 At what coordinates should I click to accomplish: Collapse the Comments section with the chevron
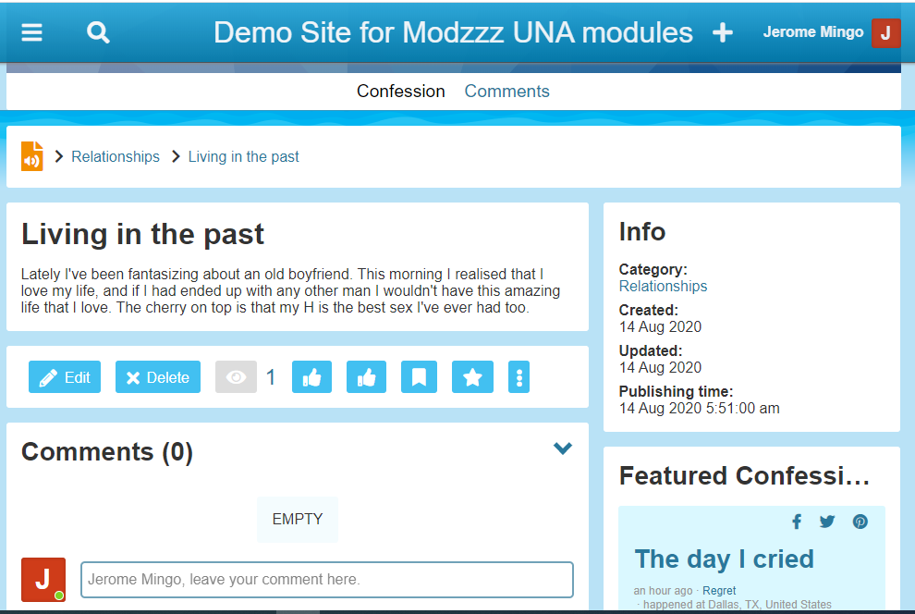point(562,448)
